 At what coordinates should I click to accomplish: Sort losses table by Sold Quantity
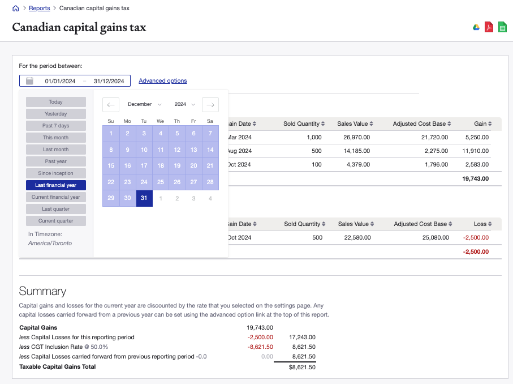pos(305,224)
